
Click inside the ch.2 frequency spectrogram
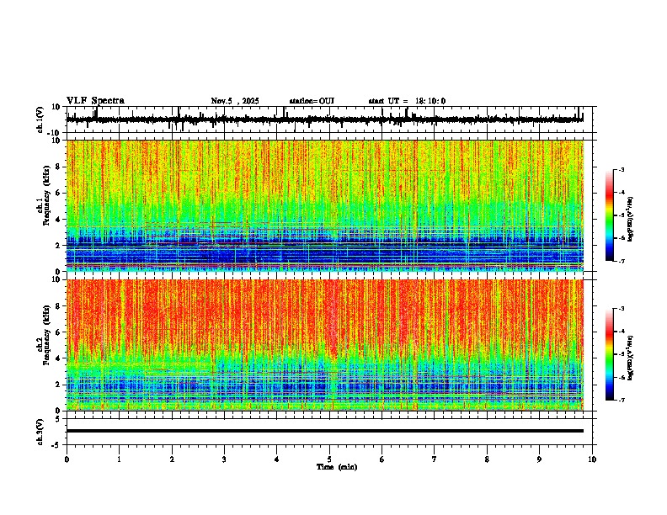[325, 345]
